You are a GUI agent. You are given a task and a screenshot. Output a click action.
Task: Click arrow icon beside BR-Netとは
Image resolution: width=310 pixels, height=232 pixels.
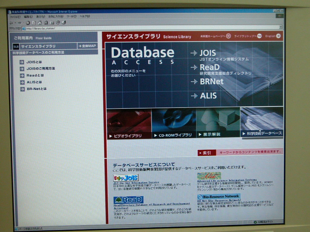(22, 89)
